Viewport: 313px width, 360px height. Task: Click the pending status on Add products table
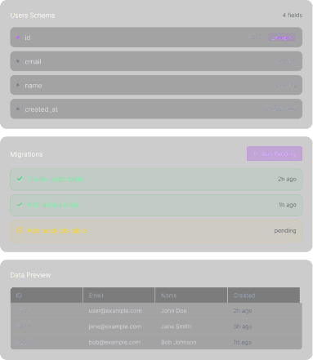click(285, 231)
